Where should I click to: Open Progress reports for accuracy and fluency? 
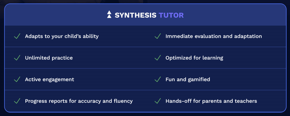(x=79, y=101)
